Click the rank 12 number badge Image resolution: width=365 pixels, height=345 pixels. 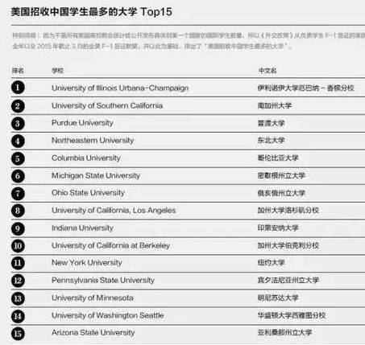tap(18, 281)
